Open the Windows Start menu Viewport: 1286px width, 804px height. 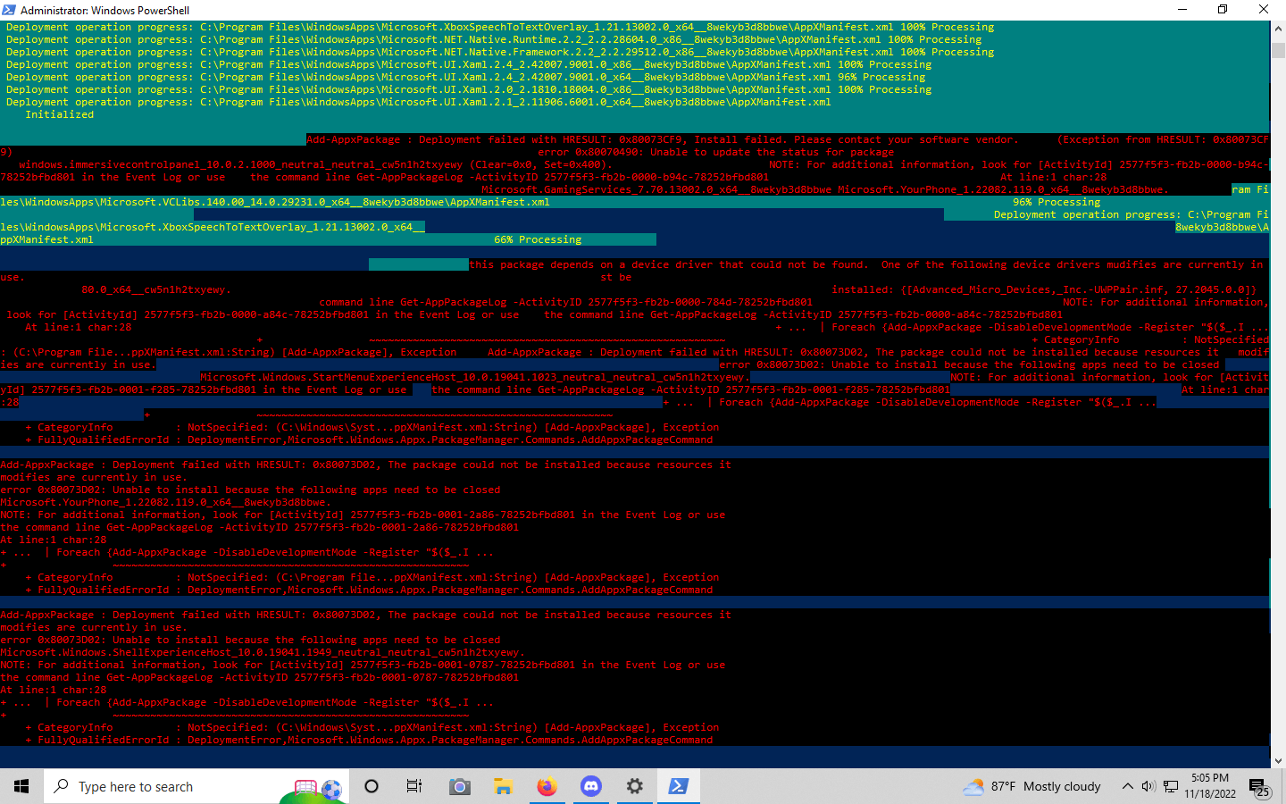point(21,786)
